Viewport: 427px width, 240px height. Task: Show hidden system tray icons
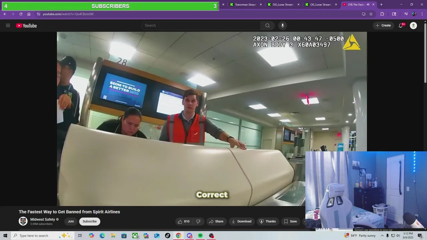(x=382, y=236)
